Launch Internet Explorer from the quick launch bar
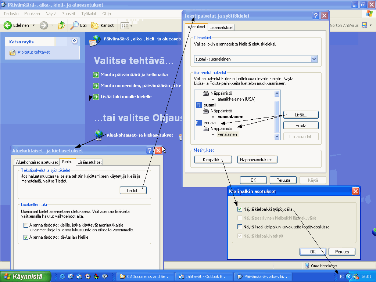376x282 pixels. 62,276
